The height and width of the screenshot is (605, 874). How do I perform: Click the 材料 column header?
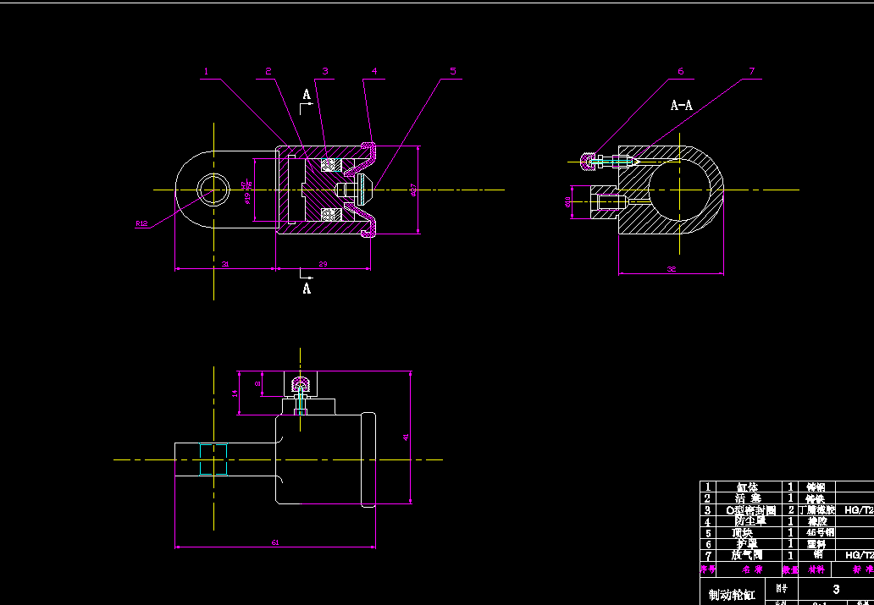click(x=815, y=569)
